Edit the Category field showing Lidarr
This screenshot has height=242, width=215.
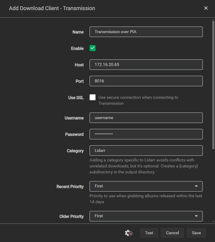click(x=146, y=150)
